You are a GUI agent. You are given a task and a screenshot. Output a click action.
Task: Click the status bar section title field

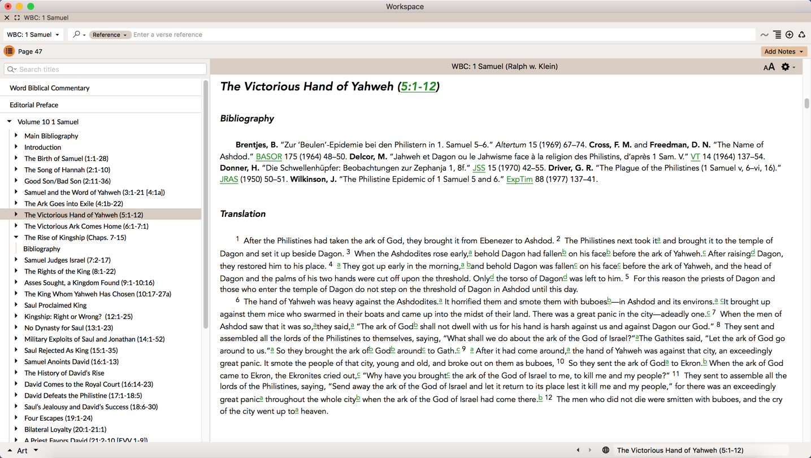point(701,450)
